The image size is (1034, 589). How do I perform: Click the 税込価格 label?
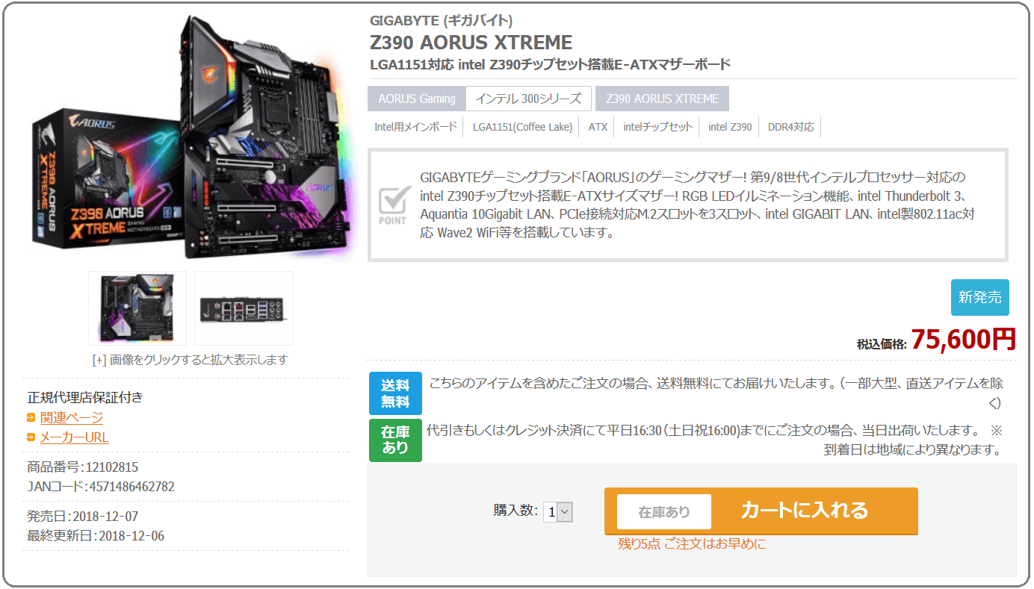point(882,344)
